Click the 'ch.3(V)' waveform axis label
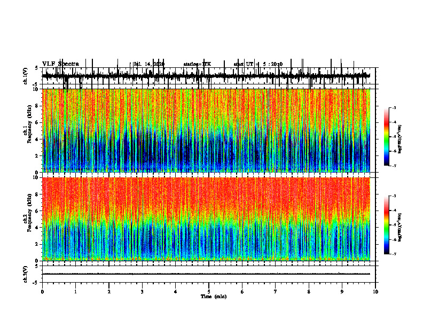Viewport: 423px width, 327px height. (x=26, y=274)
